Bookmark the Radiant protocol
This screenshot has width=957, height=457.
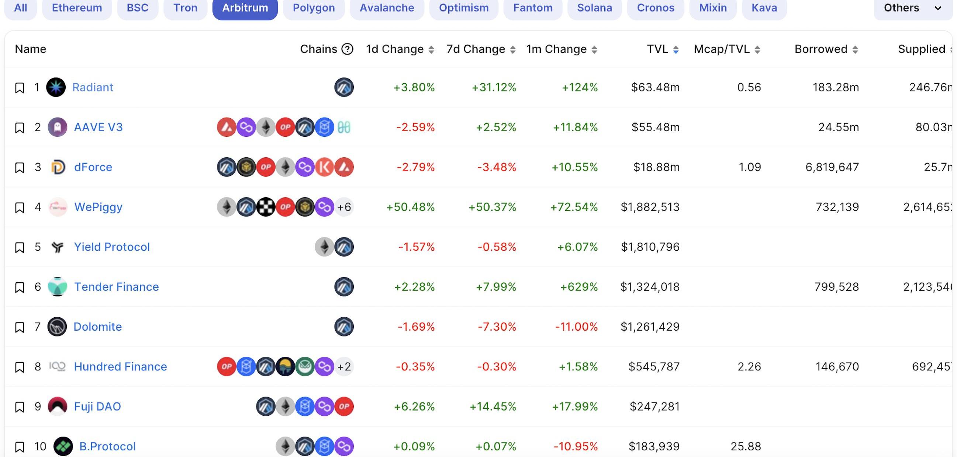[x=20, y=88]
